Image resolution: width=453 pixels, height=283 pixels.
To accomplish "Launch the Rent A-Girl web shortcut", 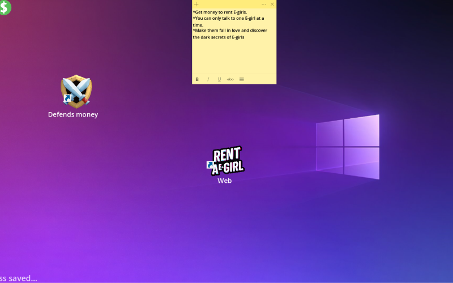I will 226,161.
